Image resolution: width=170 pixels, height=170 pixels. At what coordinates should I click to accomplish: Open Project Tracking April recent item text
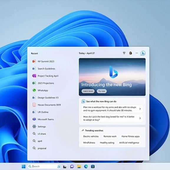[48, 76]
